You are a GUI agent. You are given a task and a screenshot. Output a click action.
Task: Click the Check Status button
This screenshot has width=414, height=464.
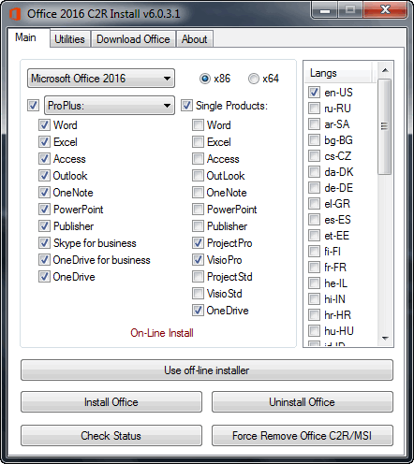point(111,435)
